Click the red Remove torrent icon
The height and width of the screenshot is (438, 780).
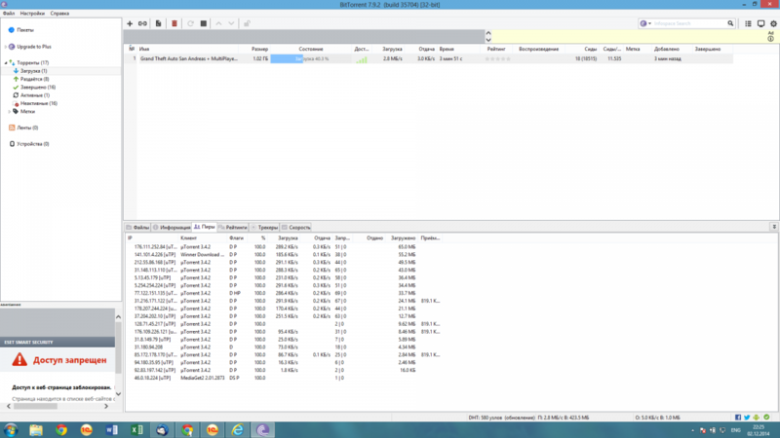(x=175, y=22)
